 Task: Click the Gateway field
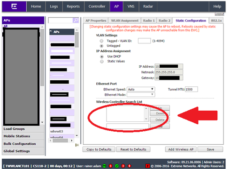(x=169, y=78)
